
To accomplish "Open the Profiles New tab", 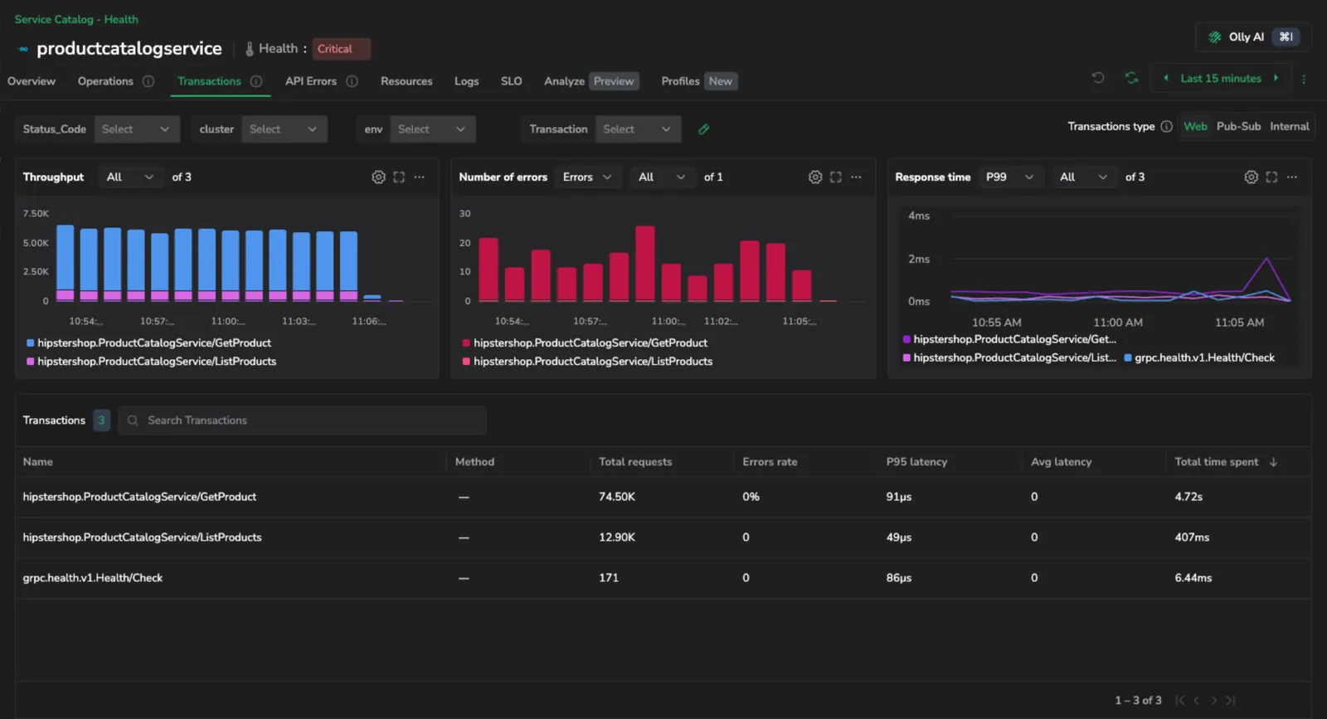I will tap(698, 81).
